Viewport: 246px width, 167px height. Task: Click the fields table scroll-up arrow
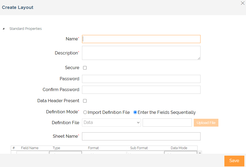tap(200, 153)
